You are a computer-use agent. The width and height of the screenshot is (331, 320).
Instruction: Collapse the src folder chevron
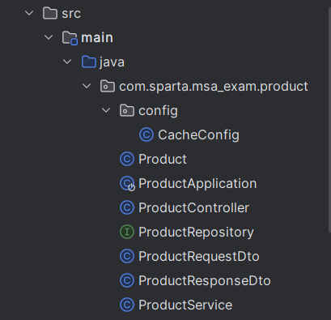coord(29,13)
